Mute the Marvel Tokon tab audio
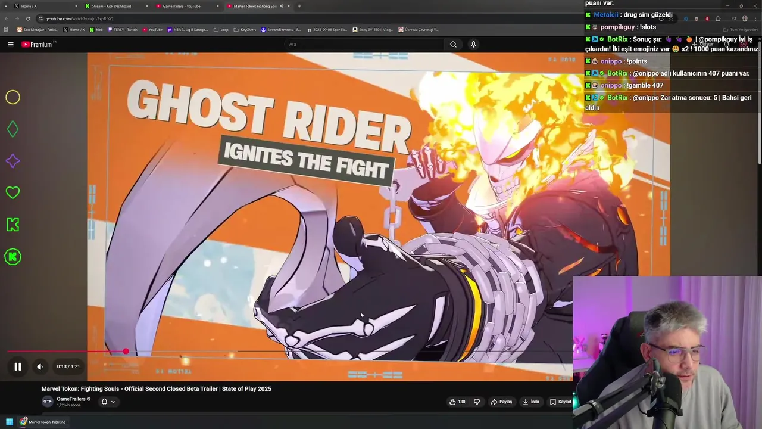 [282, 6]
